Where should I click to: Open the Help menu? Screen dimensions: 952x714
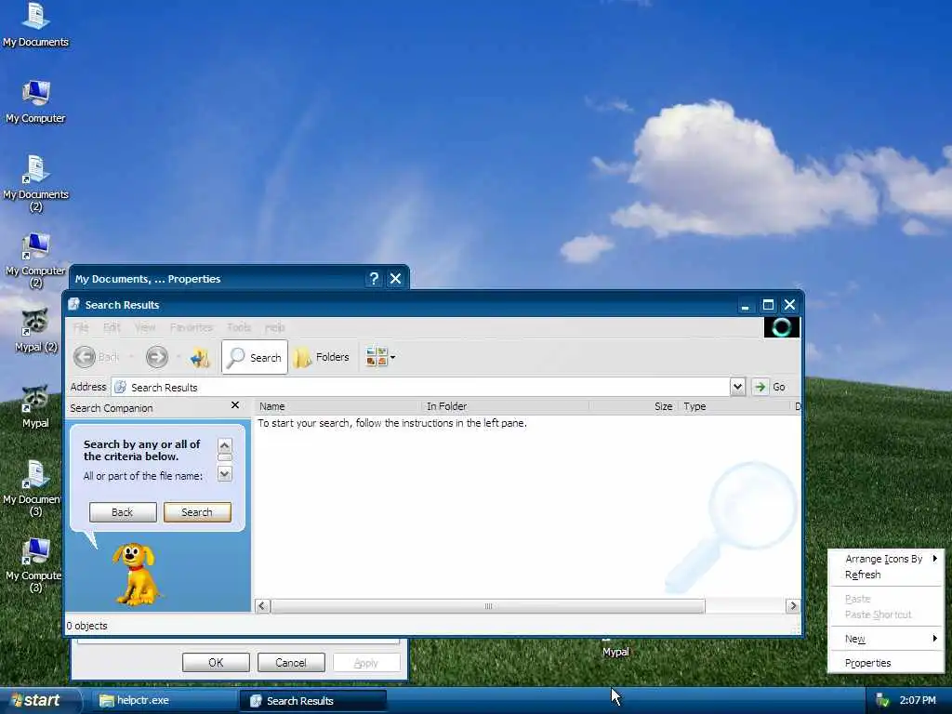(275, 327)
